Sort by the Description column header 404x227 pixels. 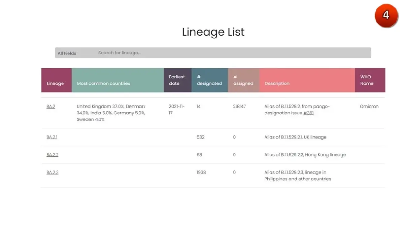coord(307,80)
